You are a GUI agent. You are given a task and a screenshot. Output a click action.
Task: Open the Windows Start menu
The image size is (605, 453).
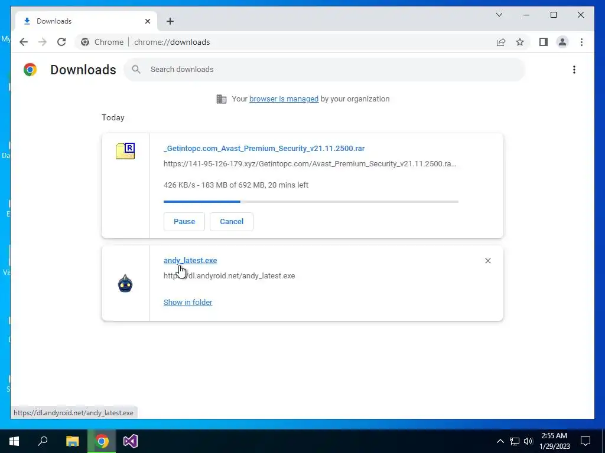[x=14, y=441]
